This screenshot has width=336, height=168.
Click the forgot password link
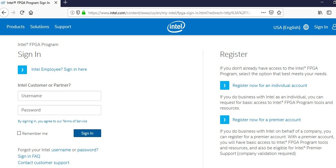(88, 150)
